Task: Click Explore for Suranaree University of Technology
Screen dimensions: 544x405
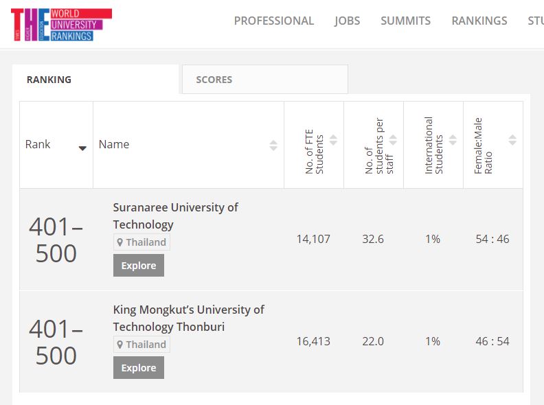Action: point(139,265)
